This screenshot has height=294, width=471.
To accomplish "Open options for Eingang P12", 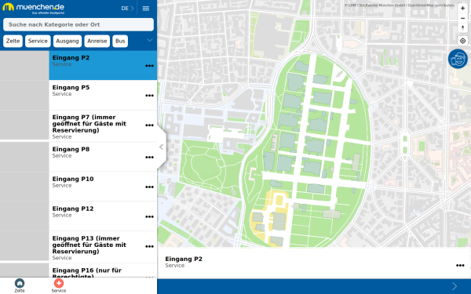I will (149, 216).
